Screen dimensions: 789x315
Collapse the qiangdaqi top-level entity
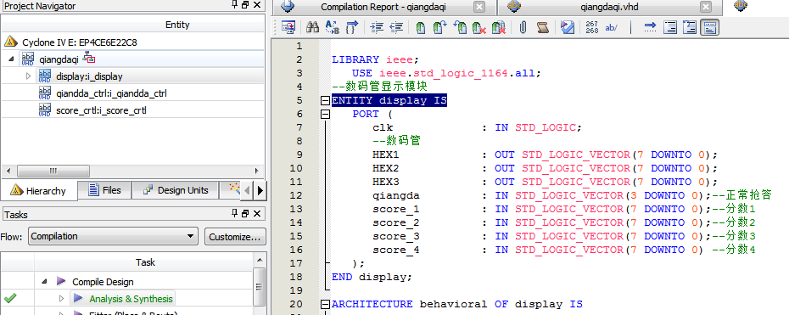pyautogui.click(x=11, y=59)
